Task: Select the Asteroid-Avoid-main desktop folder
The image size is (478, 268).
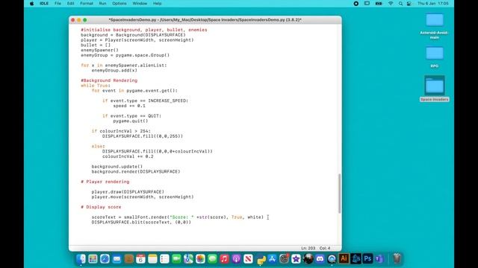Action: pyautogui.click(x=435, y=26)
